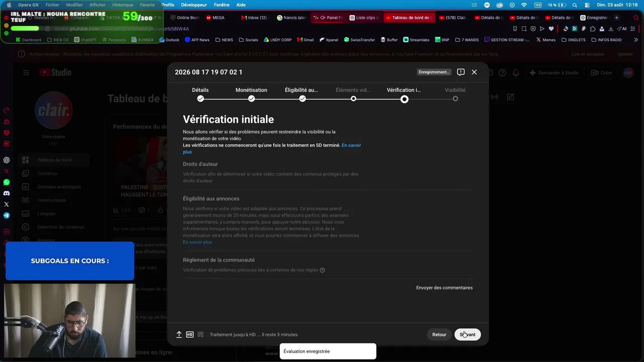Click the heart icon in address bar

(x=551, y=29)
